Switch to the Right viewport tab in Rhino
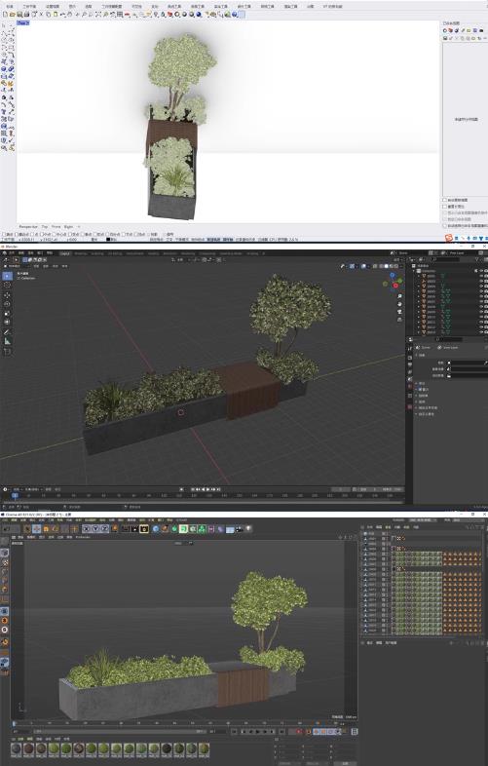The height and width of the screenshot is (766, 488). point(68,227)
